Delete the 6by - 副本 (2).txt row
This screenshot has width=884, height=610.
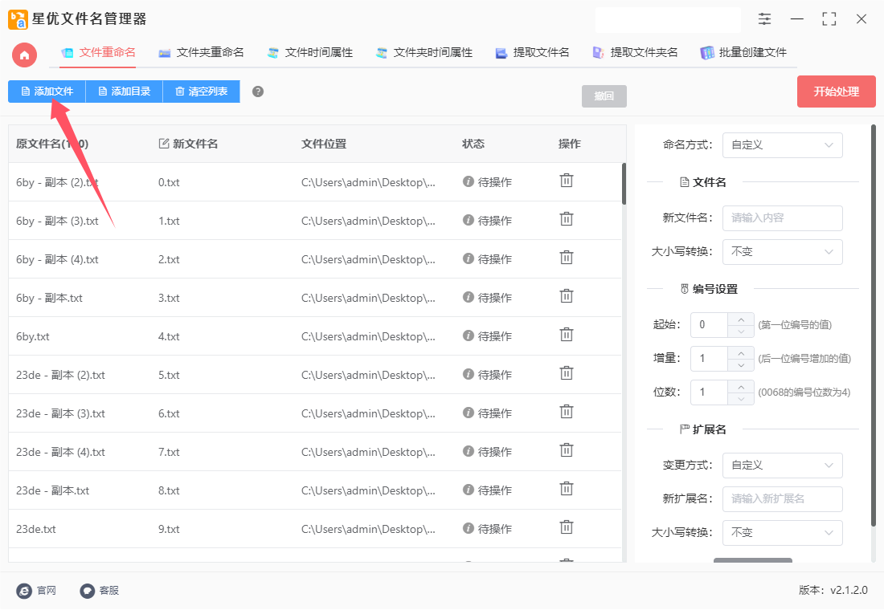567,181
